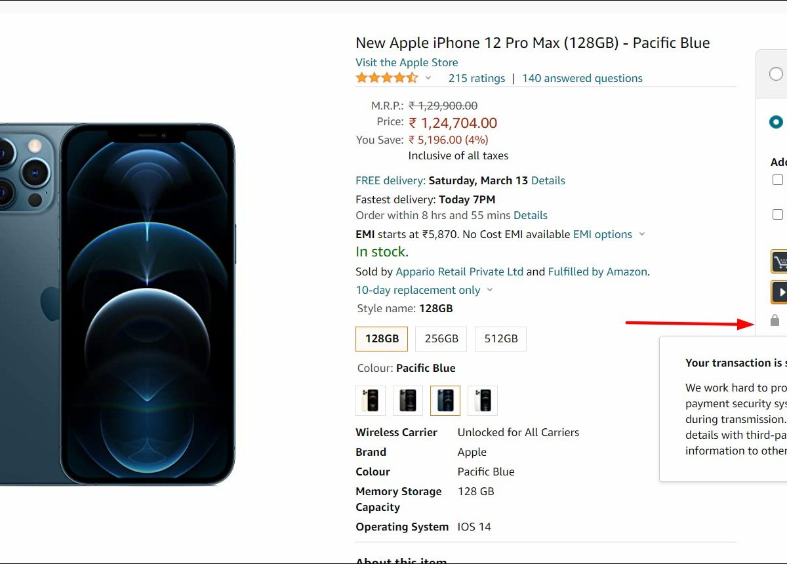This screenshot has height=564, width=787.
Task: Expand the 10-day replacement only details
Action: tap(490, 290)
